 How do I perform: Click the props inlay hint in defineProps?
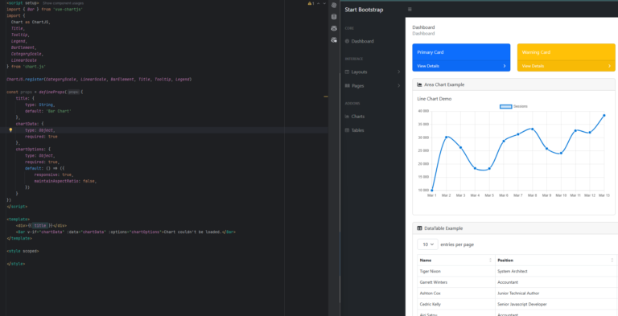coord(74,92)
